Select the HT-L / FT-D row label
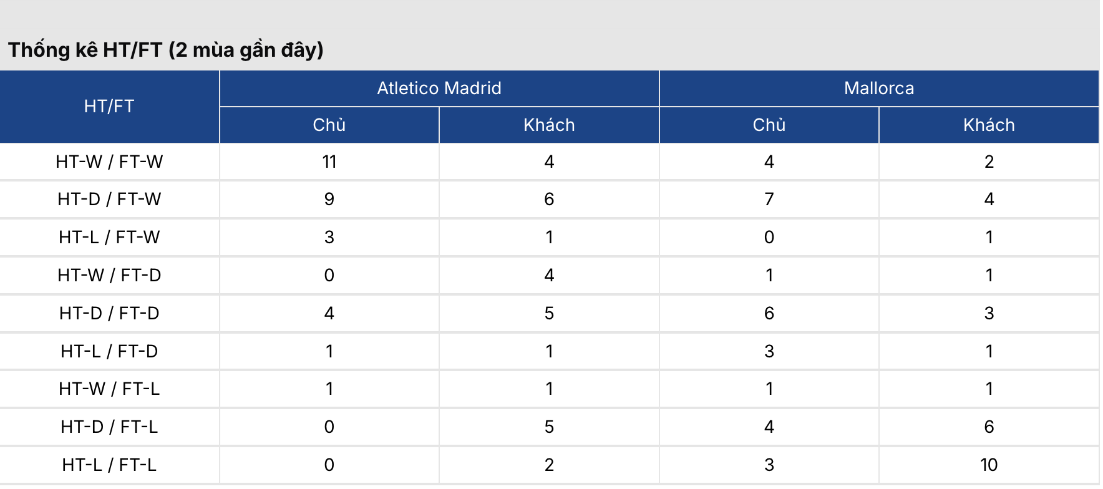The width and height of the screenshot is (1103, 489). [x=109, y=351]
